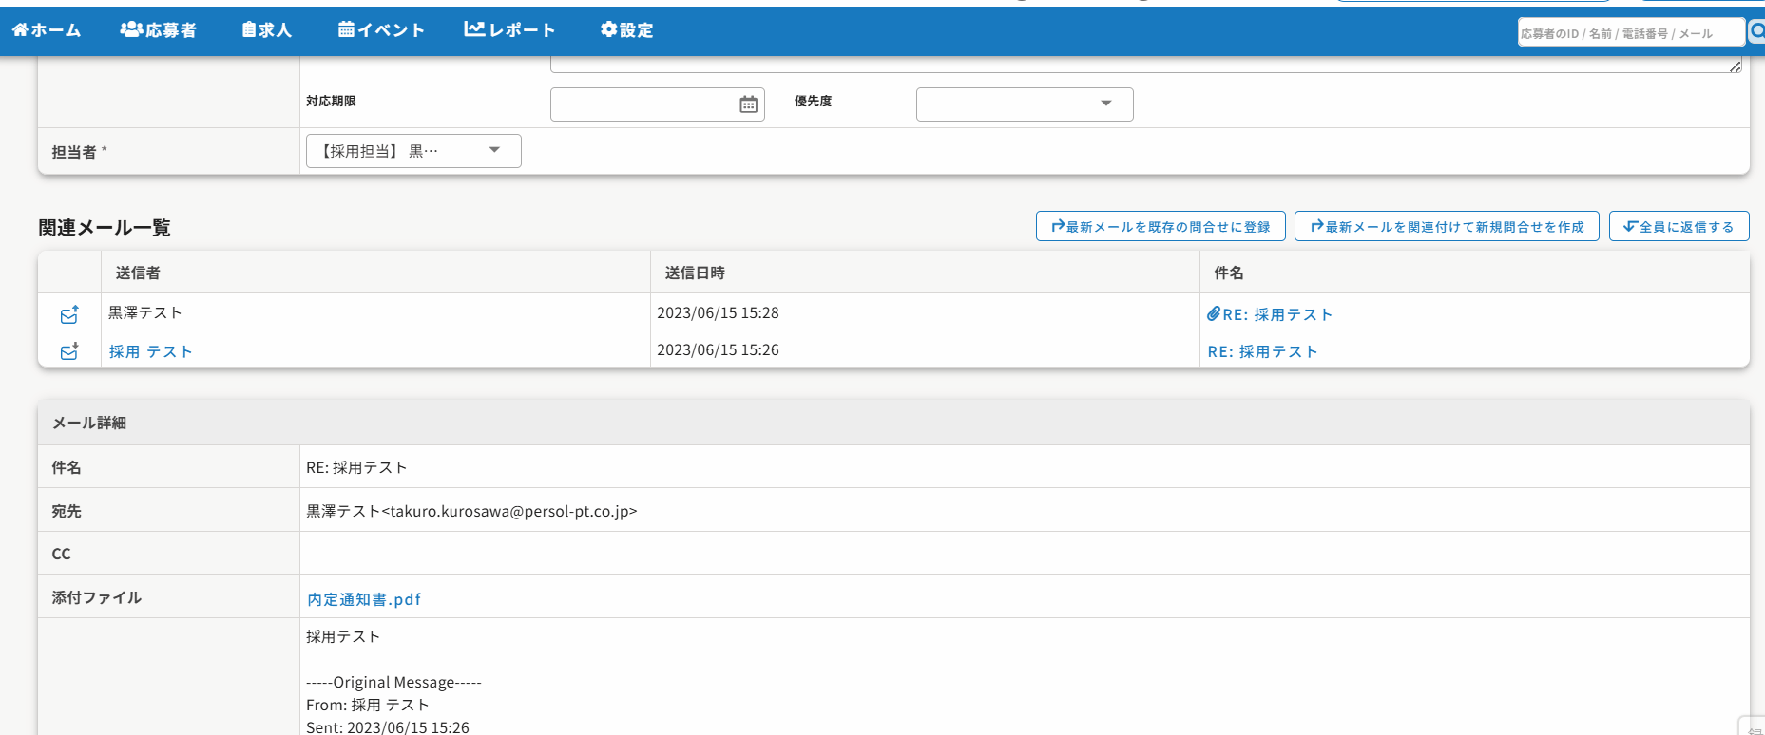Click the calendar icon in 対応期限 field
This screenshot has height=735, width=1765.
point(748,104)
